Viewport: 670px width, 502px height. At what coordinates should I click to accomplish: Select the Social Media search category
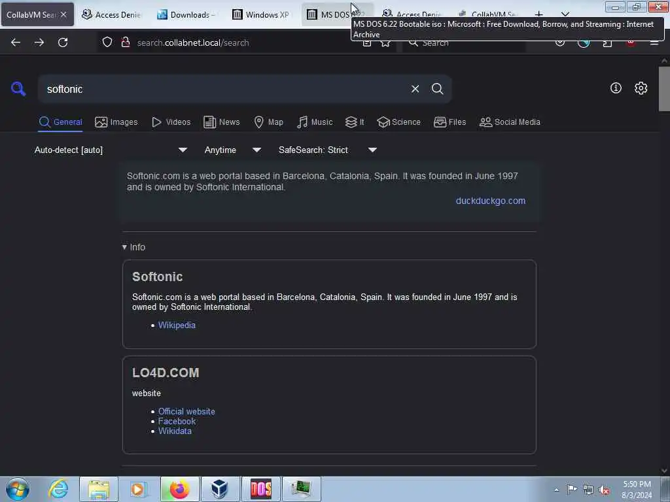coord(510,122)
